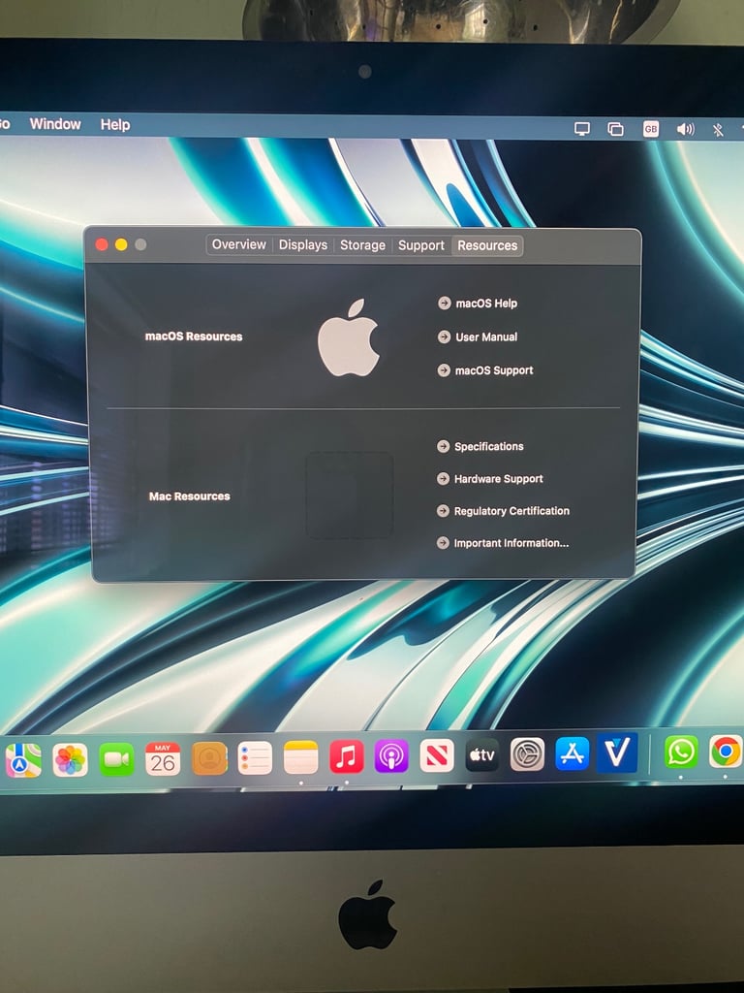744x993 pixels.
Task: Click the overlapping windows menu bar icon
Action: [x=615, y=129]
